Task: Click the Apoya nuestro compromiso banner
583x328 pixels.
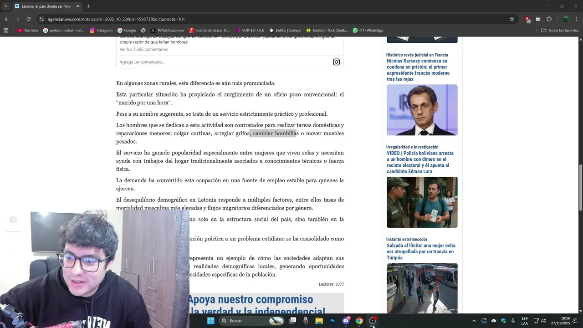Action: [x=266, y=303]
